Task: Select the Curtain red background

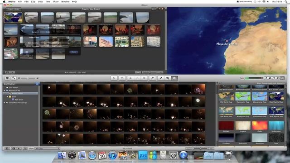Action: click(x=226, y=125)
